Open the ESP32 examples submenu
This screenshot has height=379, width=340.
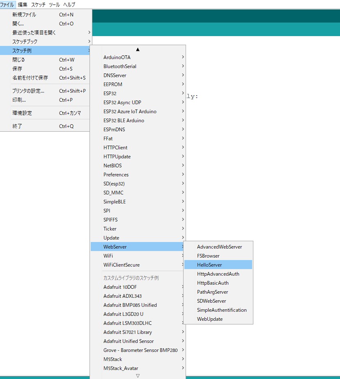pyautogui.click(x=138, y=93)
